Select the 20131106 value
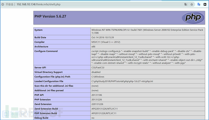This screenshot has height=120, width=209. [97, 95]
